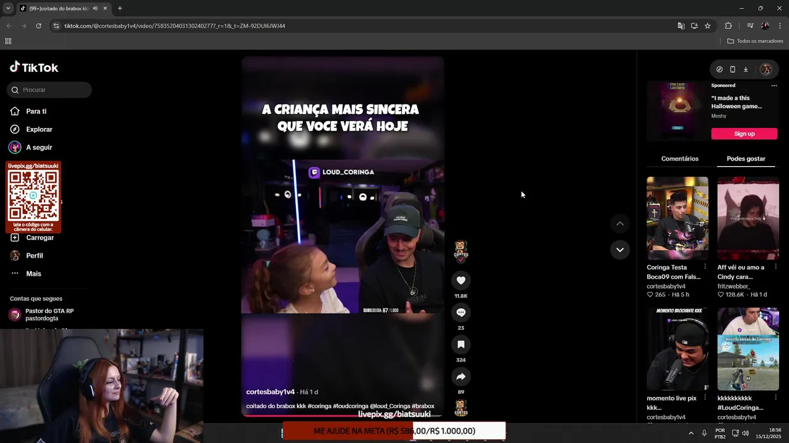This screenshot has height=443, width=789.
Task: Click the Procurar search field
Action: [x=49, y=90]
